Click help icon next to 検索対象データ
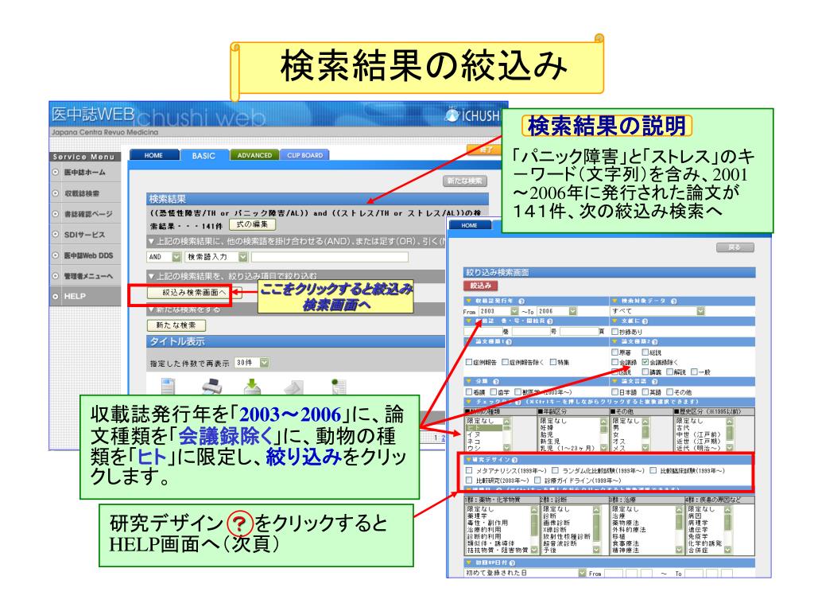This screenshot has width=814, height=611. (673, 301)
